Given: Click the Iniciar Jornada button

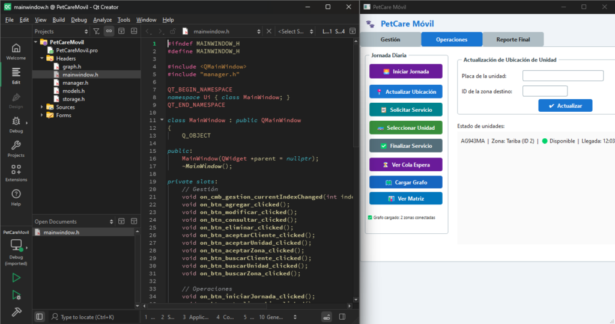Looking at the screenshot, I should pyautogui.click(x=406, y=72).
